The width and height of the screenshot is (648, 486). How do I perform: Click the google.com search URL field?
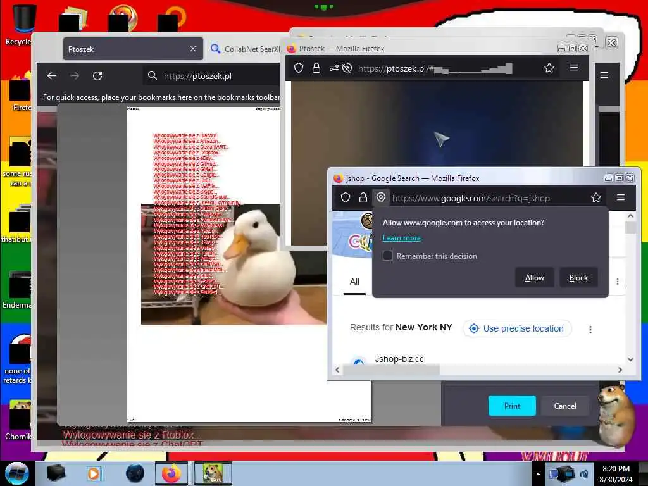(471, 198)
